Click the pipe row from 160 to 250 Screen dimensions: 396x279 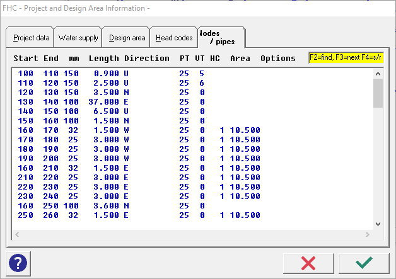pos(126,206)
